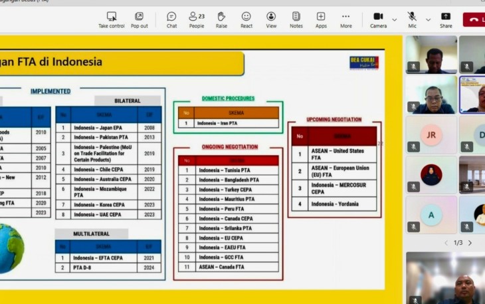Click the 'UPCOMING NEGOTIATION' label
The image size is (485, 304).
pyautogui.click(x=334, y=120)
